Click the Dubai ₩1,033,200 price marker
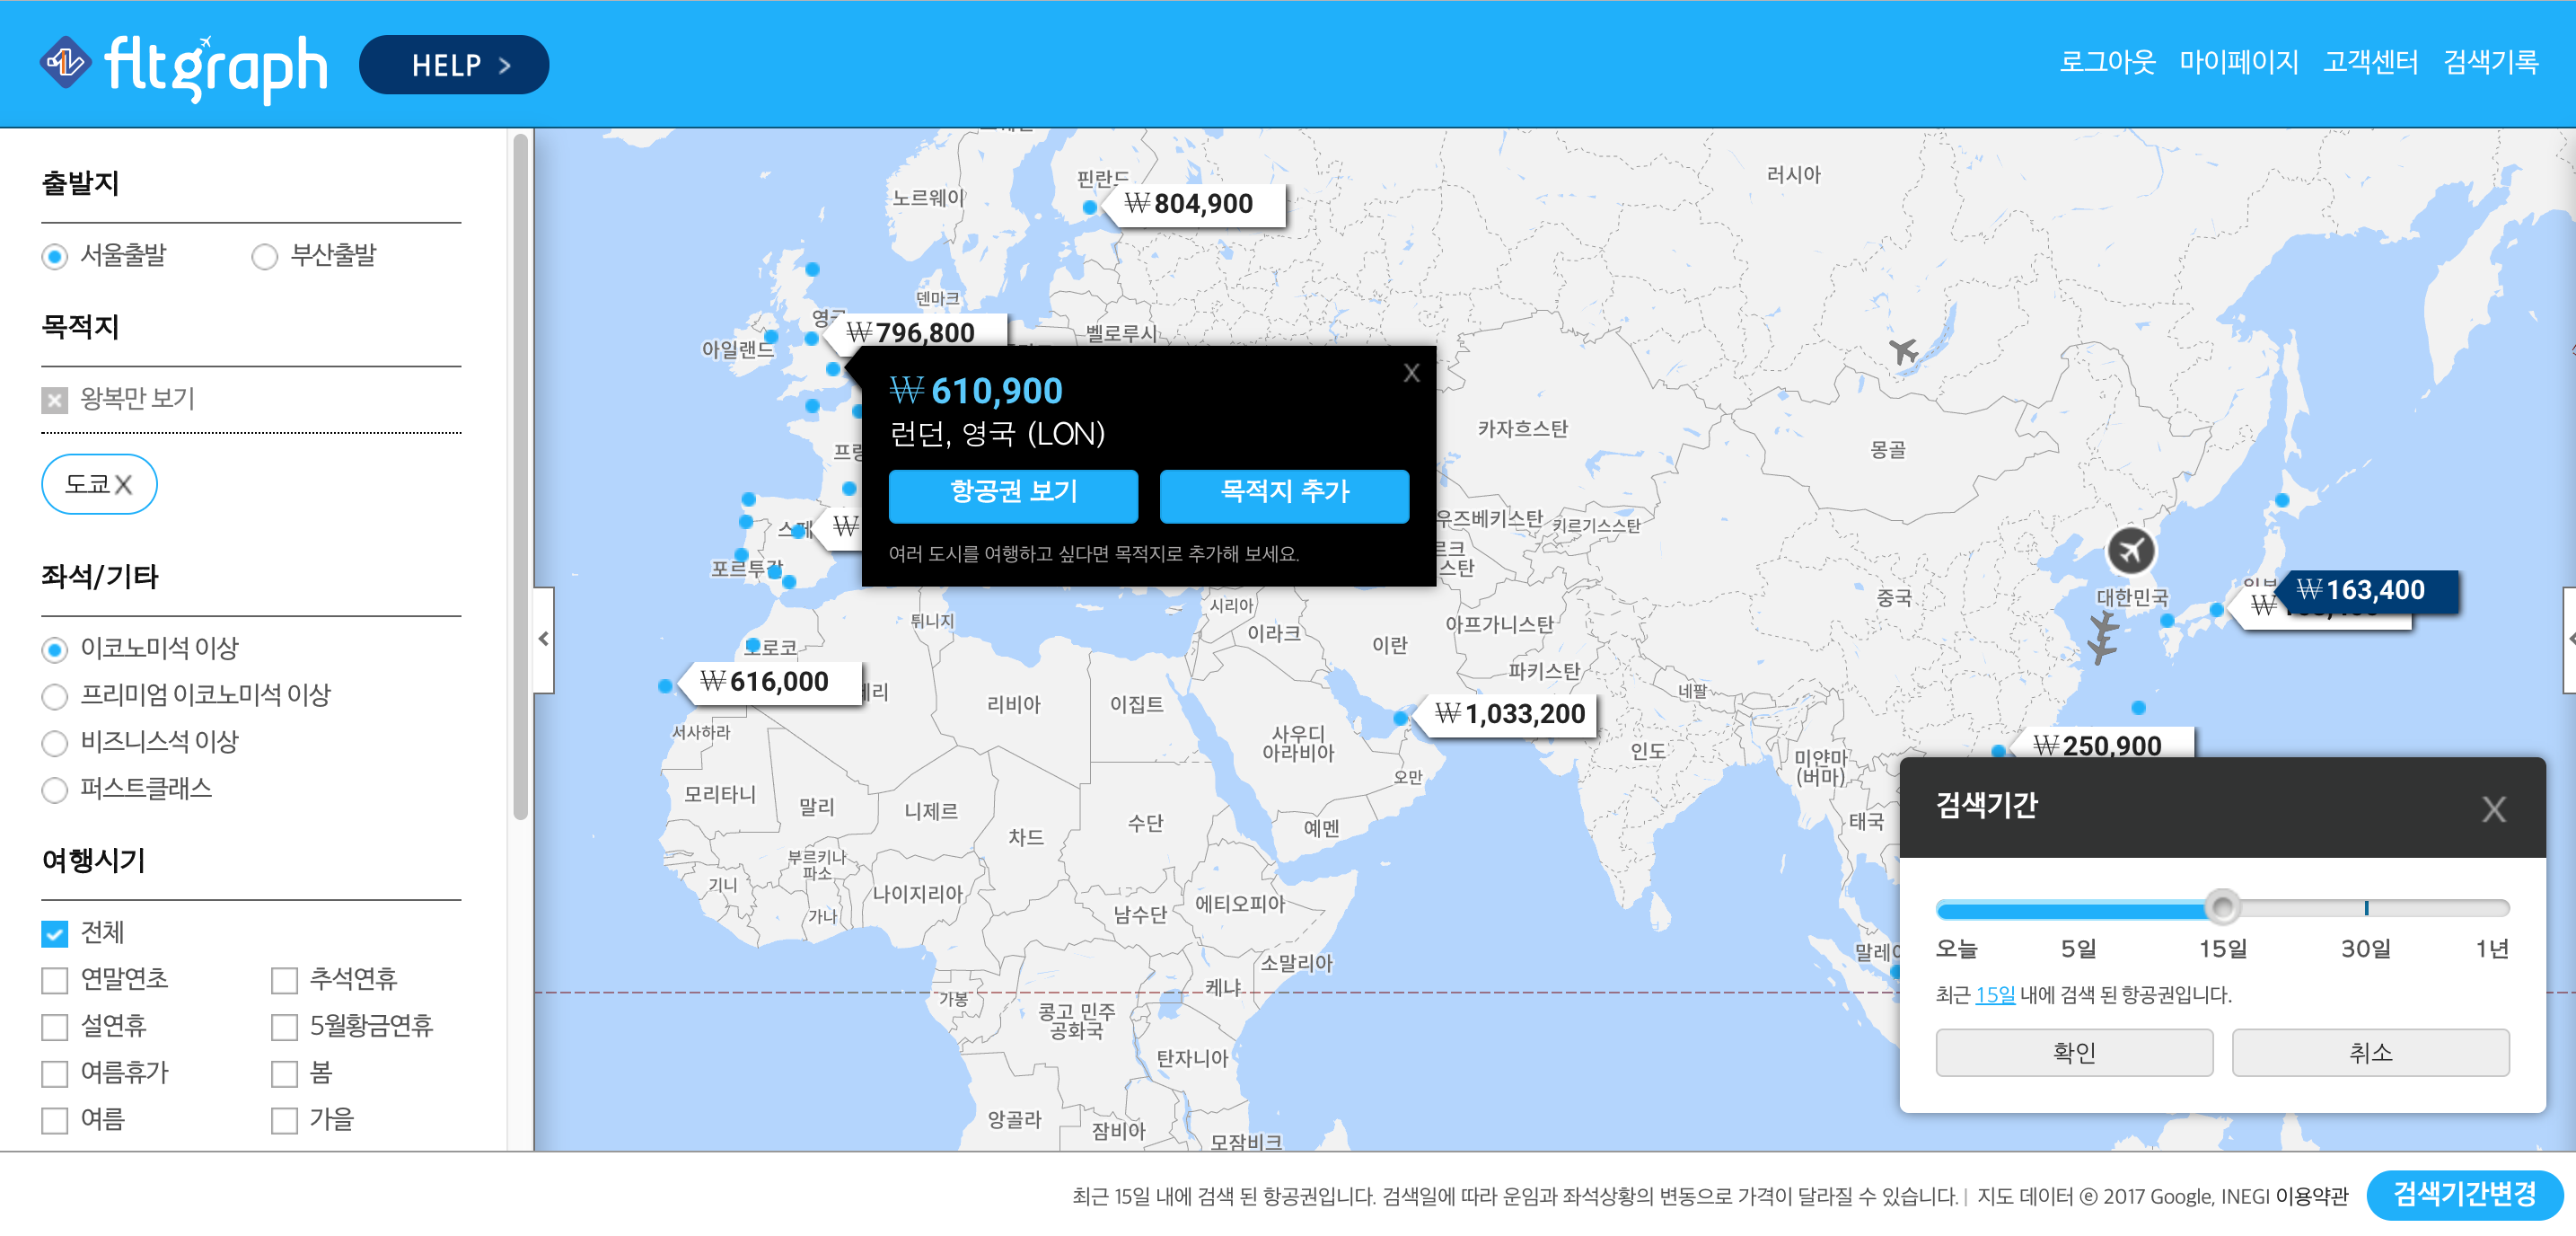 click(x=1509, y=715)
